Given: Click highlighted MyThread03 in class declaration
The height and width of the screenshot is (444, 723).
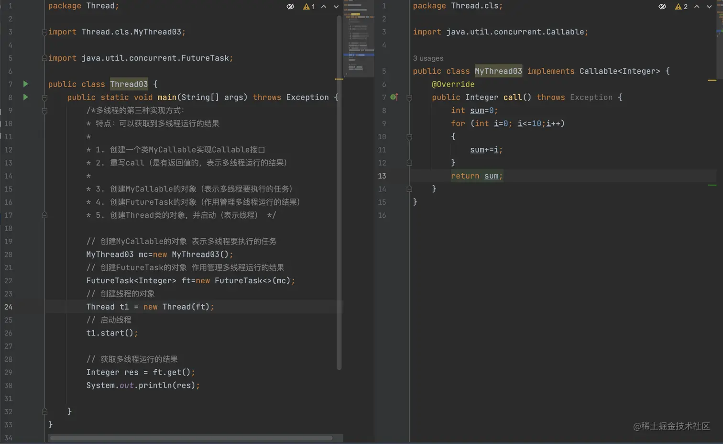Looking at the screenshot, I should point(498,71).
